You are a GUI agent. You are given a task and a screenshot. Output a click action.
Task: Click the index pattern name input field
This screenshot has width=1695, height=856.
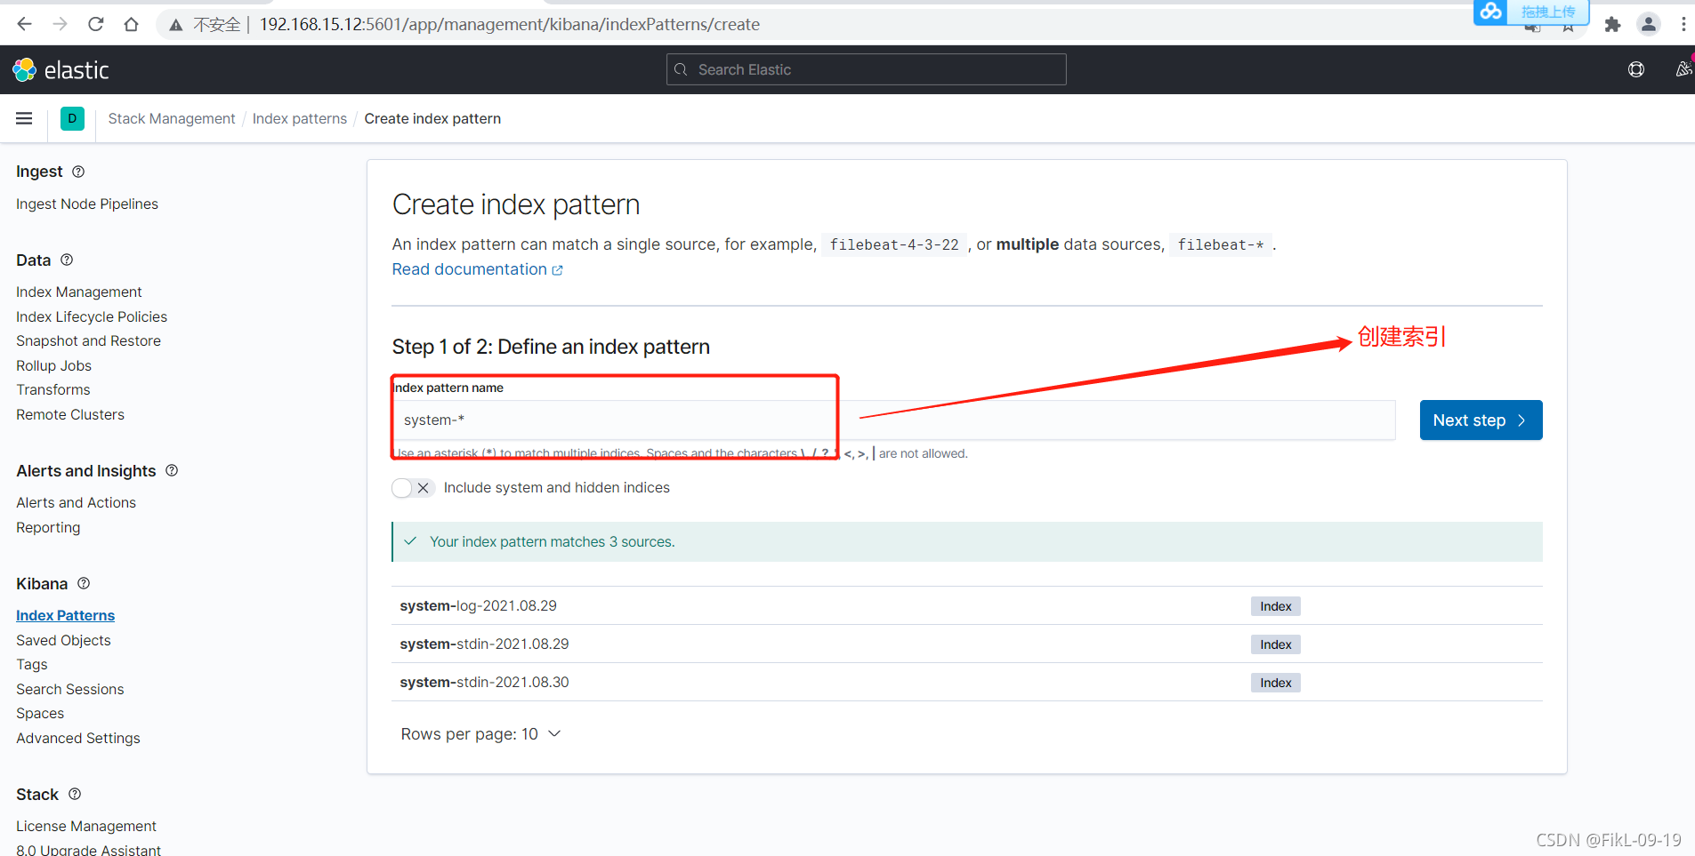coord(893,420)
